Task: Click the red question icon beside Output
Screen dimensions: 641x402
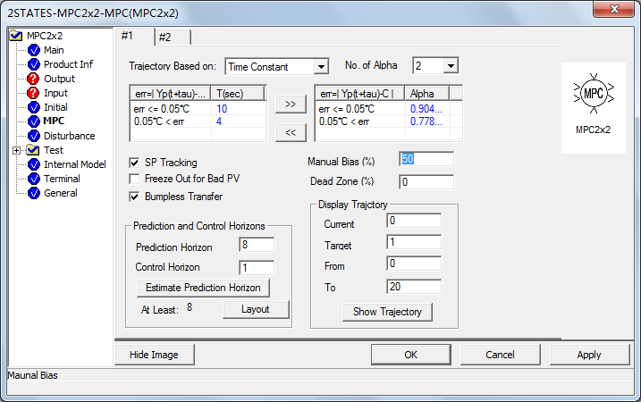Action: pyautogui.click(x=33, y=79)
